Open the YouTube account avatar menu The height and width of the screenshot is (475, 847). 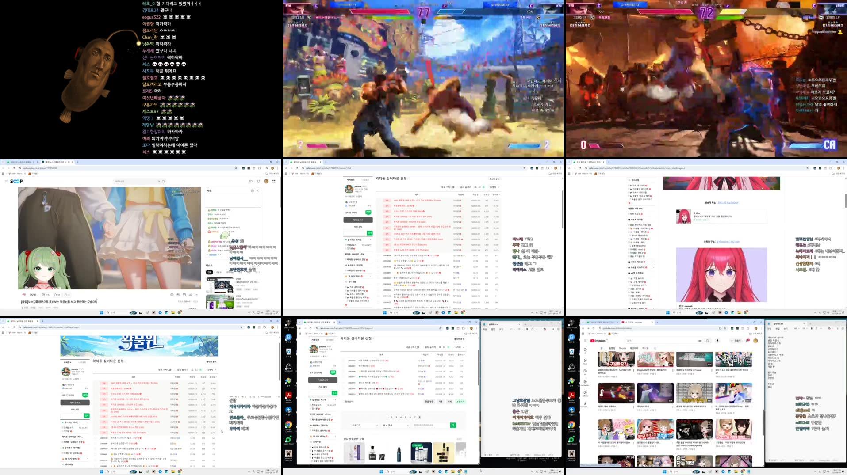[x=755, y=341]
